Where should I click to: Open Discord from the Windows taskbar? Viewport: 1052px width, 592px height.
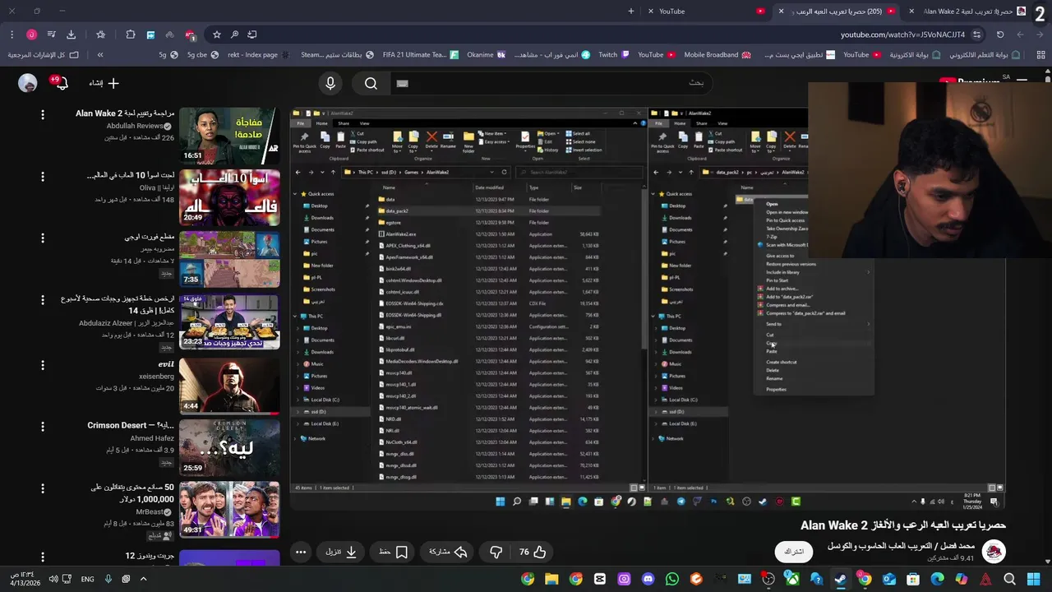pyautogui.click(x=648, y=579)
